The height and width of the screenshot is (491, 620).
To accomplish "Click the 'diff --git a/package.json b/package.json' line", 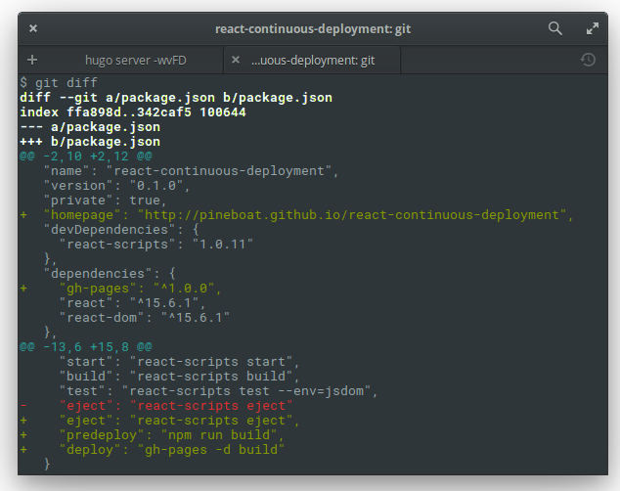I will 176,97.
